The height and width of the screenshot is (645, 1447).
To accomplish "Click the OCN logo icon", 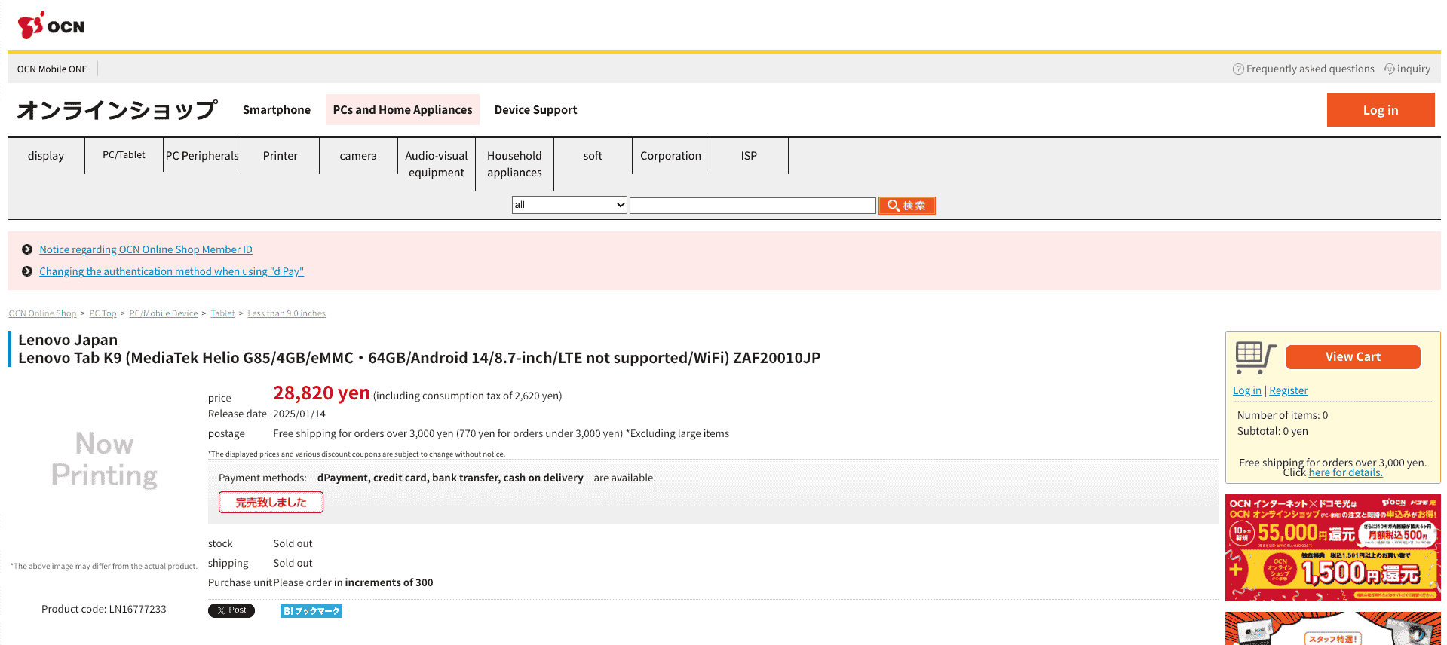I will pos(50,25).
